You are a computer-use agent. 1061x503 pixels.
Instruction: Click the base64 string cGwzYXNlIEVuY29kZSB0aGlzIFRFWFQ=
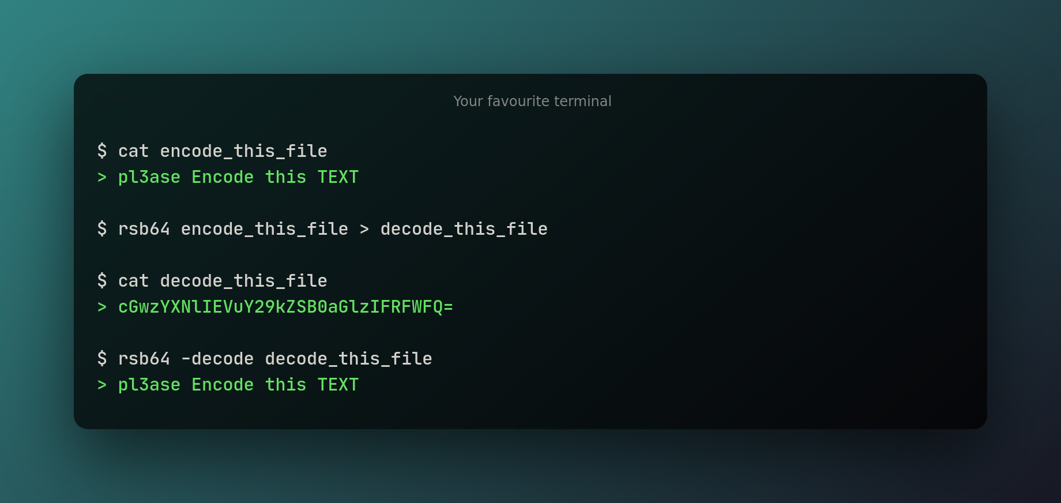coord(285,307)
